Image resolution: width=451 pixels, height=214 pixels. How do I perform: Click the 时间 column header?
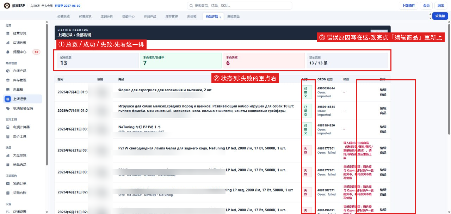click(x=61, y=79)
